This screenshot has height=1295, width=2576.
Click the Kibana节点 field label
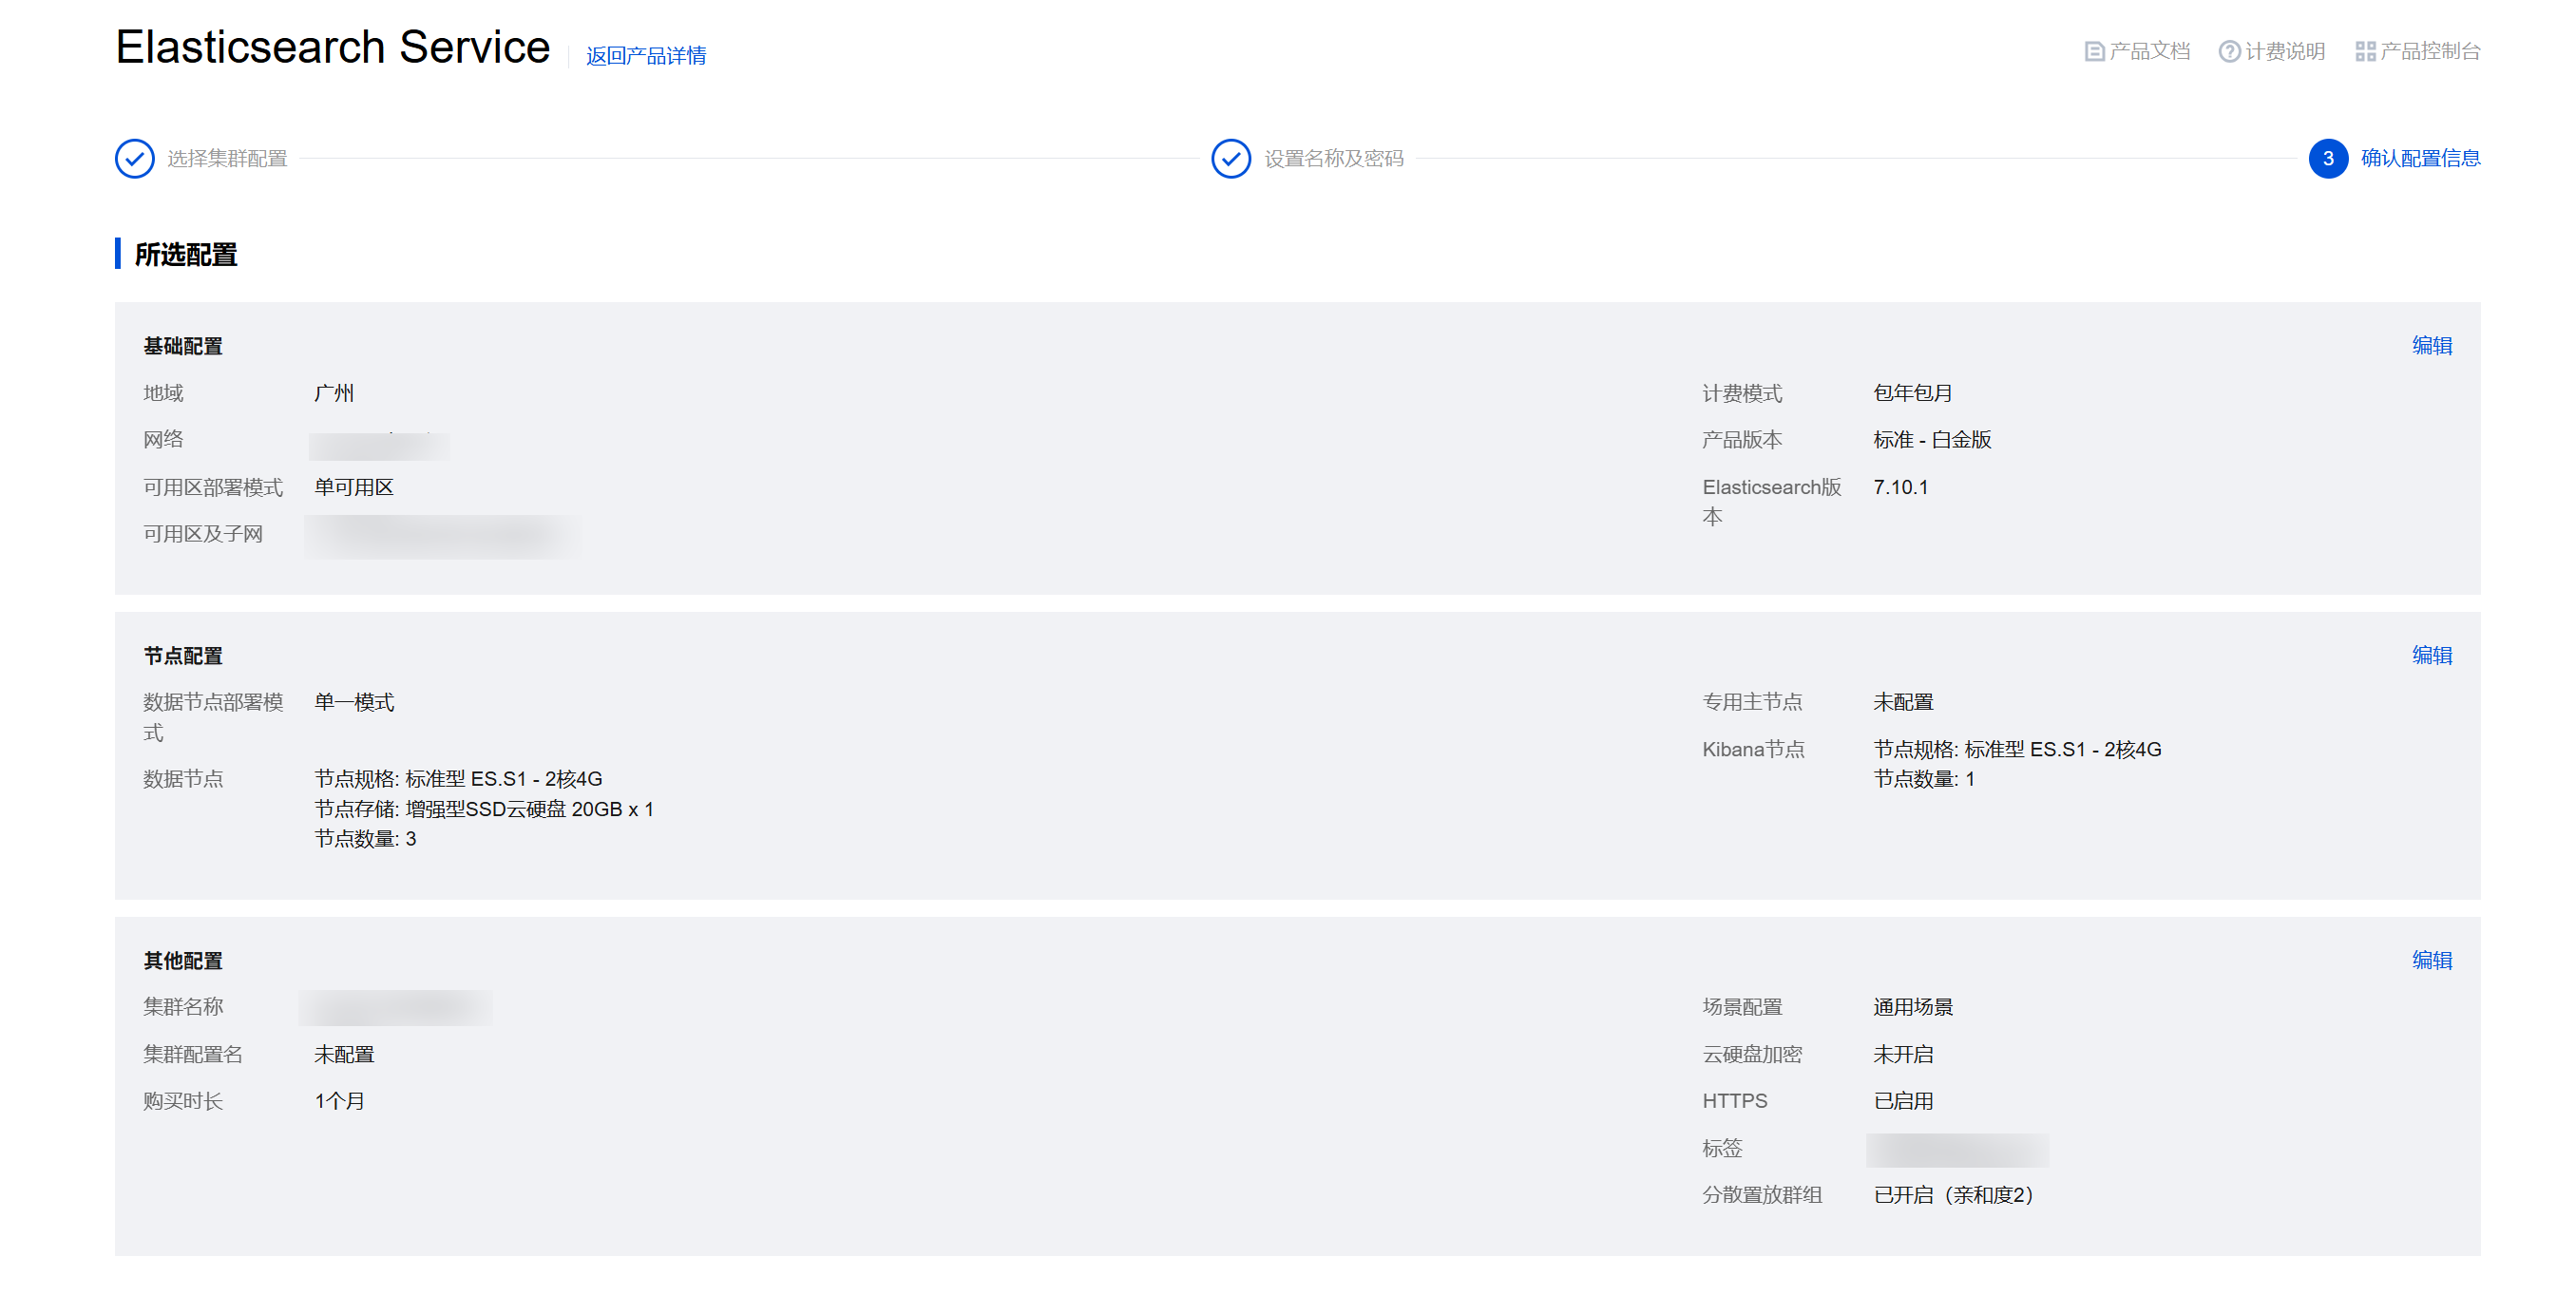point(1753,749)
